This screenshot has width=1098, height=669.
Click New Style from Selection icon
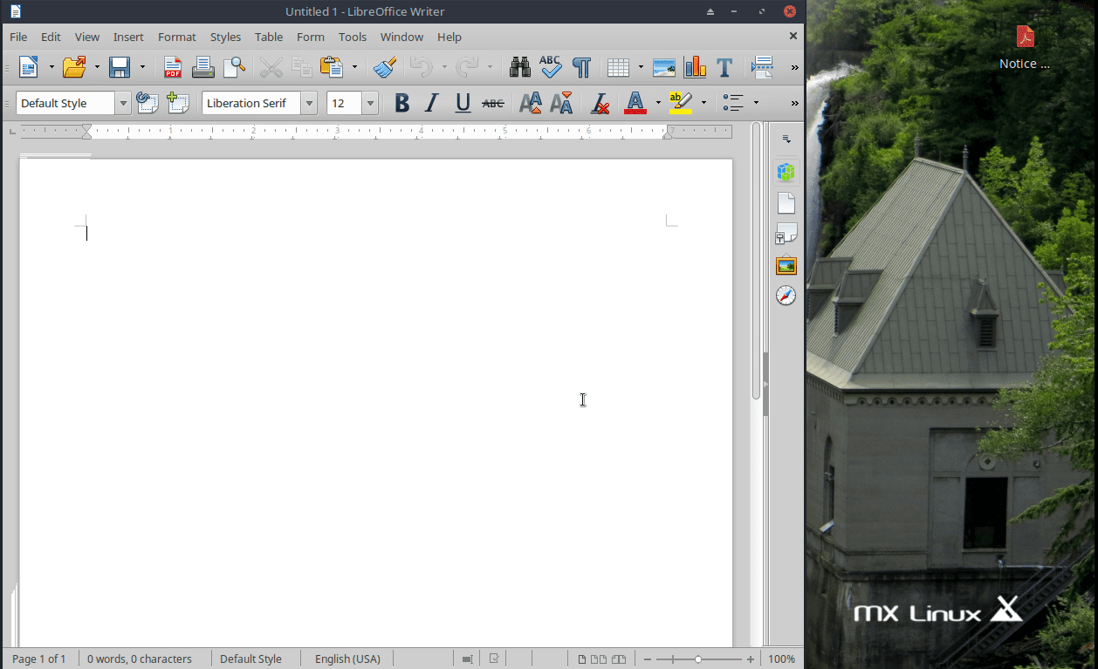point(178,103)
